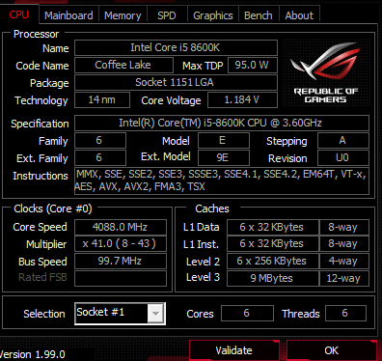The height and width of the screenshot is (361, 382).
Task: Click the Republic of Gamers logo
Action: point(325,73)
